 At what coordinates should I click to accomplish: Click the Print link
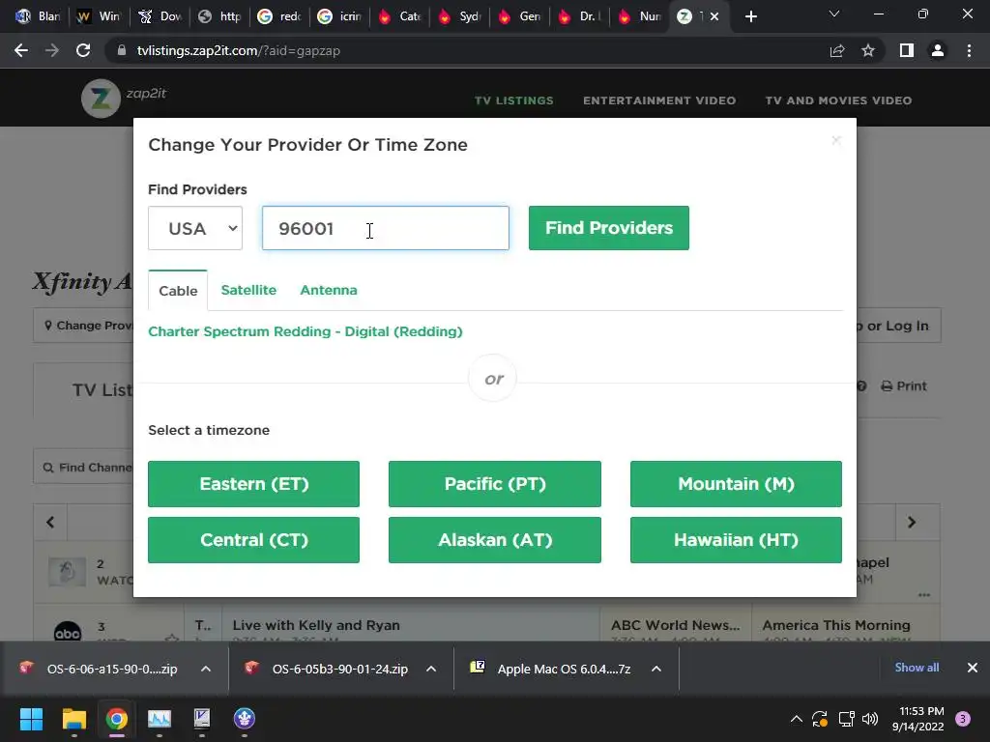[904, 386]
